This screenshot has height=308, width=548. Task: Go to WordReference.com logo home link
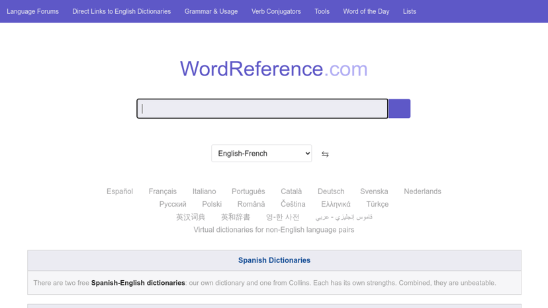coord(273,68)
